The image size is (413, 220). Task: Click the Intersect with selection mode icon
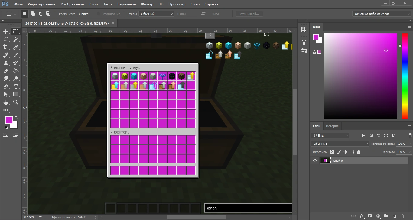pos(48,14)
